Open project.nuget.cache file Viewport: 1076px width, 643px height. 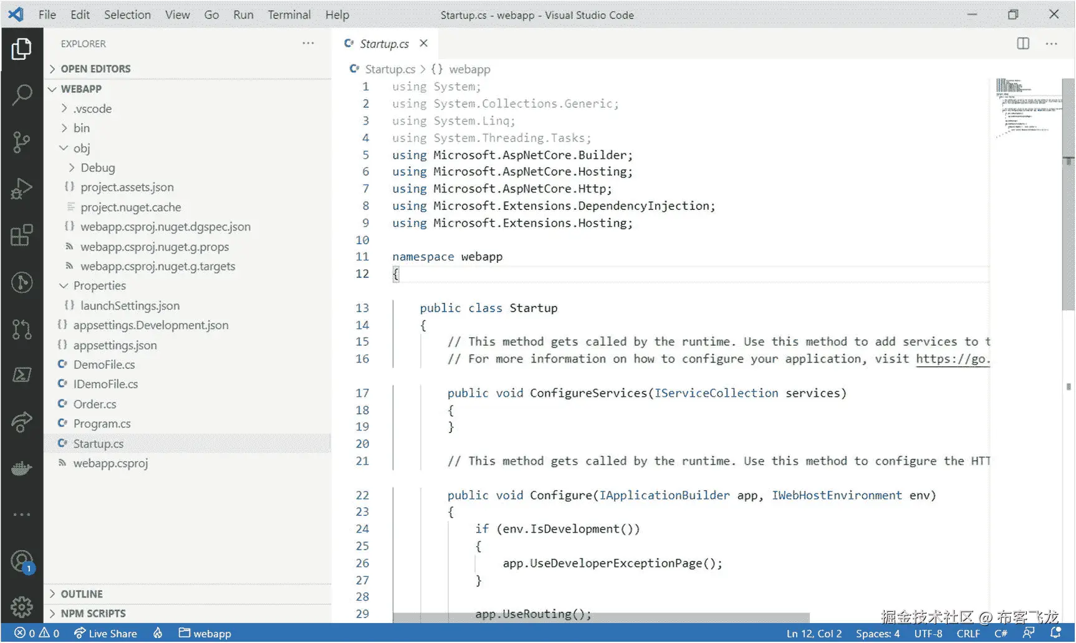[188, 207]
